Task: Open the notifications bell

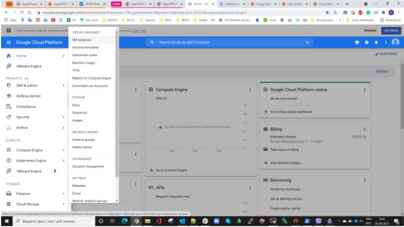Action: tap(376, 42)
